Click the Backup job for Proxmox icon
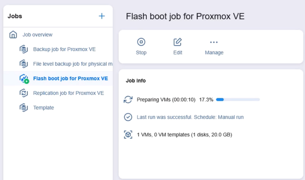 24,49
